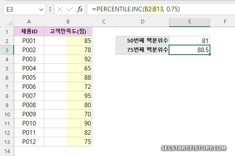Open Insert Function fx dialog

pos(80,10)
